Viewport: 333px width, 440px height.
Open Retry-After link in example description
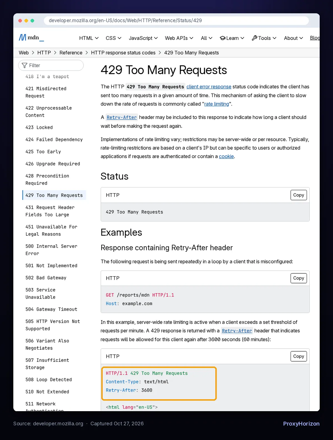pyautogui.click(x=237, y=331)
